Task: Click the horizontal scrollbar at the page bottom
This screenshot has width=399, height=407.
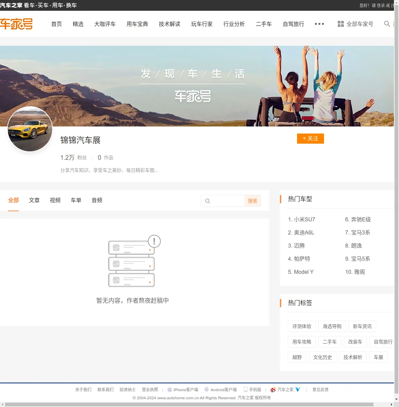Action: click(189, 404)
